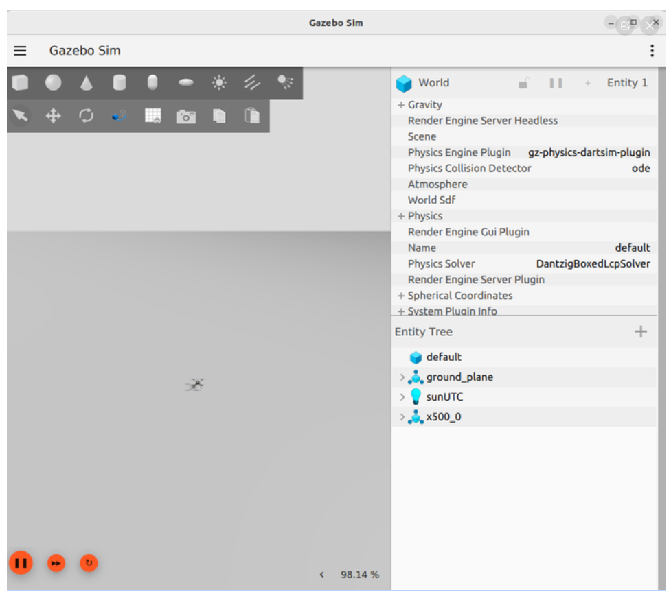This screenshot has width=671, height=594.
Task: Expand the x500_0 model in Entity Tree
Action: coord(402,416)
